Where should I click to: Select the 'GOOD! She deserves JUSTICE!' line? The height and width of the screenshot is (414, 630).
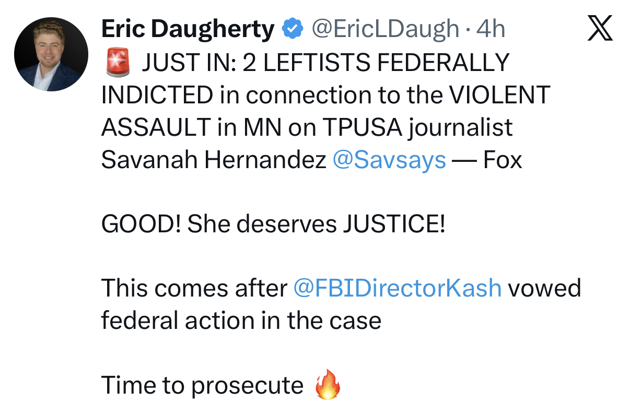click(x=273, y=224)
